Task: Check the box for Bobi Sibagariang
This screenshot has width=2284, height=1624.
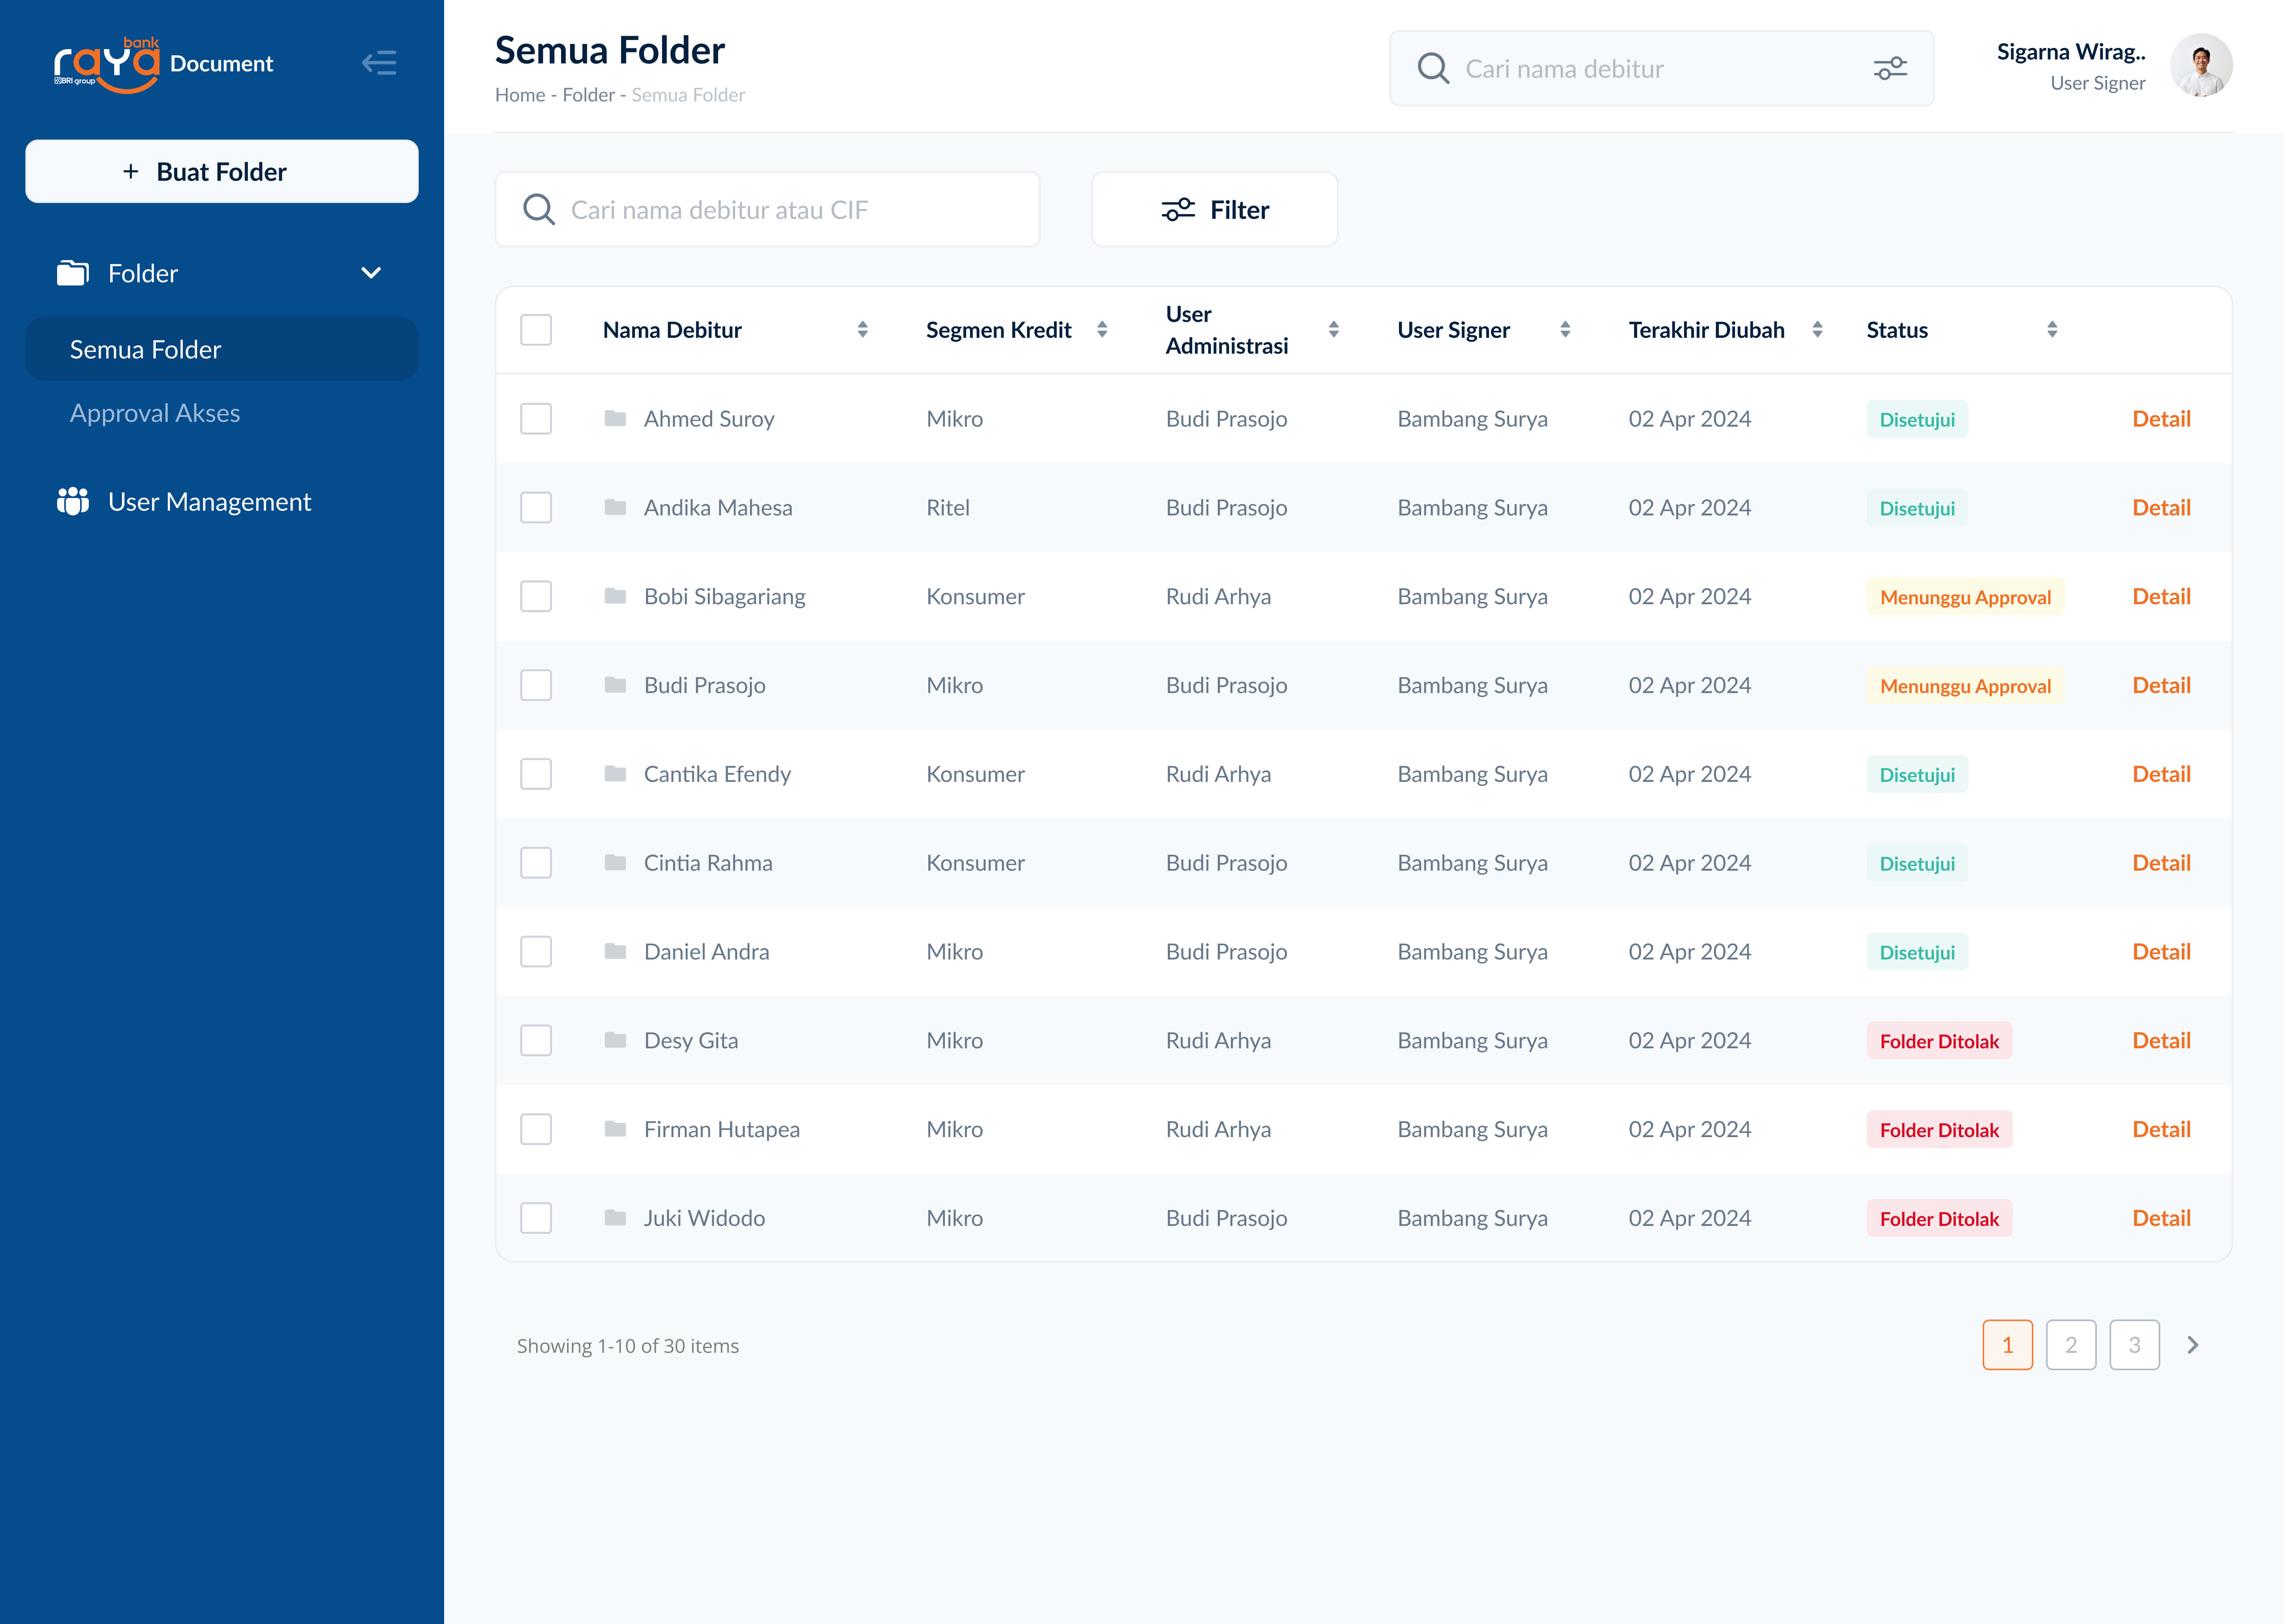Action: click(536, 596)
